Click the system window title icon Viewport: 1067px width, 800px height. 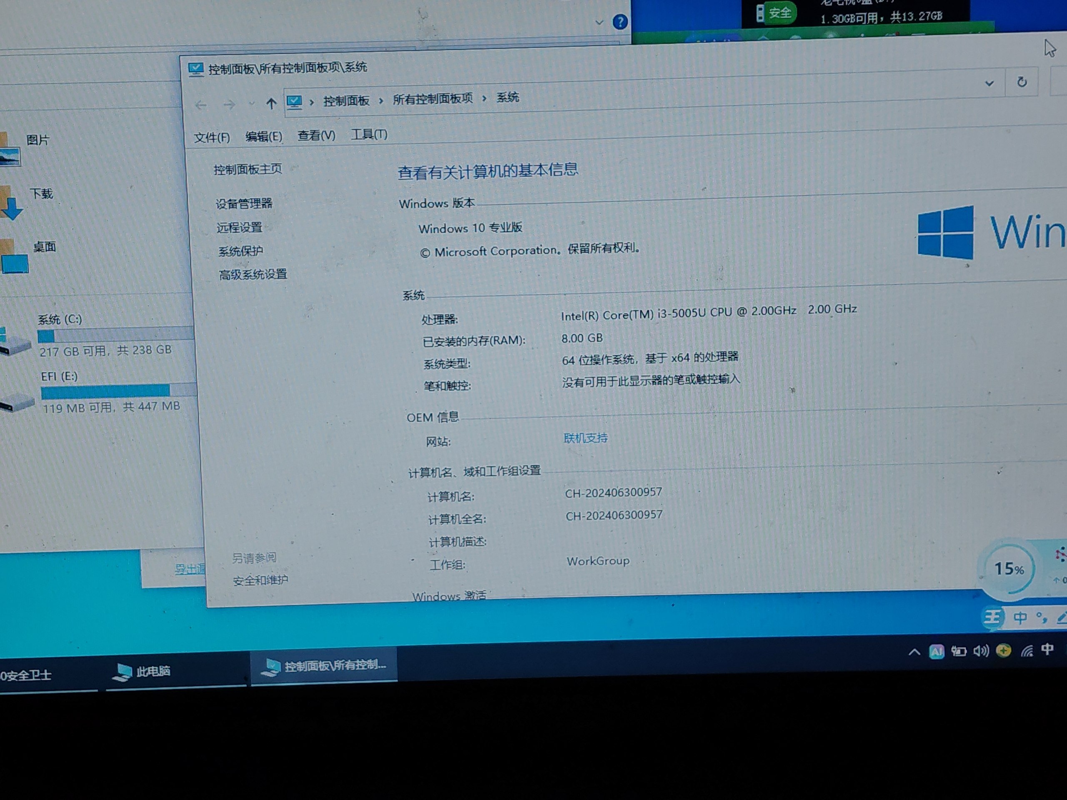(196, 70)
